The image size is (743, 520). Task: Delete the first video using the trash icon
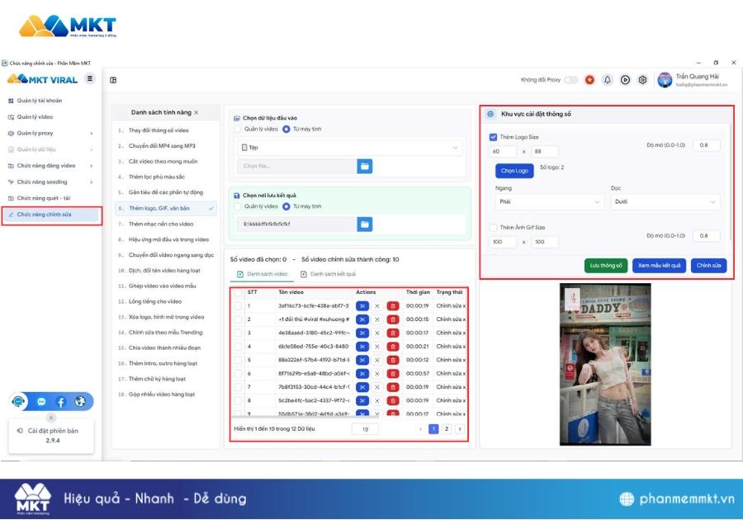392,307
